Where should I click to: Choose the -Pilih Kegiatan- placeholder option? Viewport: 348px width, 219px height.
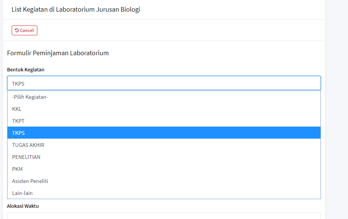[x=30, y=97]
